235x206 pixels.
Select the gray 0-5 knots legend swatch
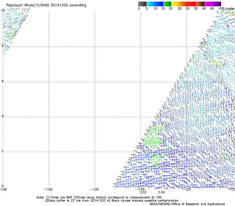(x=142, y=4)
